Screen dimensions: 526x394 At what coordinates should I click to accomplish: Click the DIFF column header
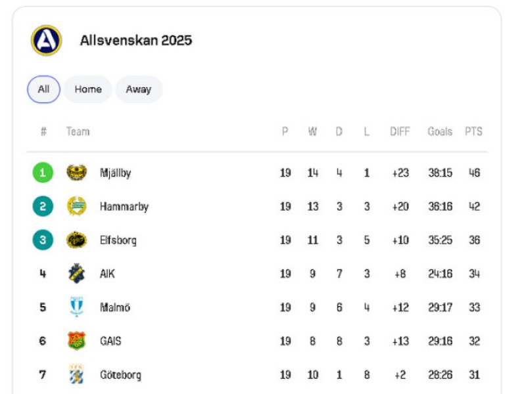pos(400,131)
